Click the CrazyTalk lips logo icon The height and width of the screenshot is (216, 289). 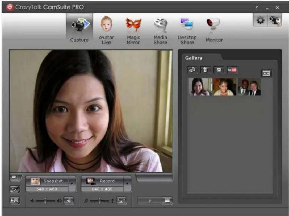click(x=10, y=7)
